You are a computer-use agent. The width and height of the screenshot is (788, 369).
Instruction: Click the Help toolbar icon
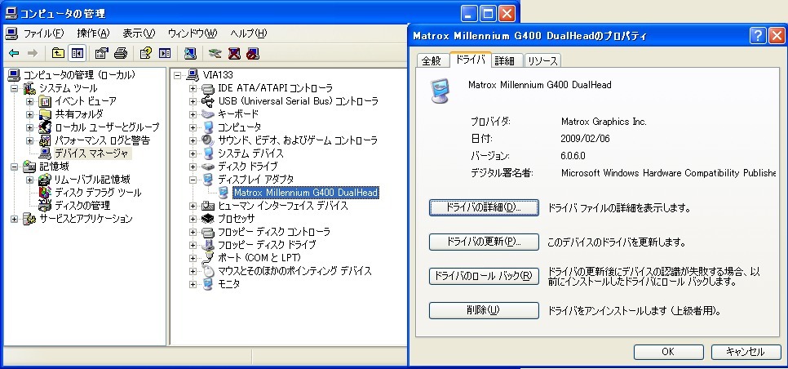(x=146, y=53)
